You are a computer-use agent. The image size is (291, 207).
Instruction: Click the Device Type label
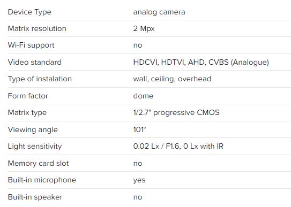coord(29,12)
